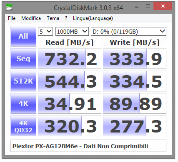Screen dimensions: 178x162
Task: Minimize the CrystalDiskMark window
Action: pyautogui.click(x=137, y=7)
